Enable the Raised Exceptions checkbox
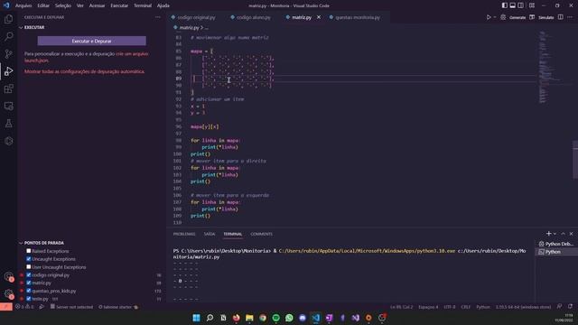Screen dimensions: 578x325 click(x=28, y=251)
